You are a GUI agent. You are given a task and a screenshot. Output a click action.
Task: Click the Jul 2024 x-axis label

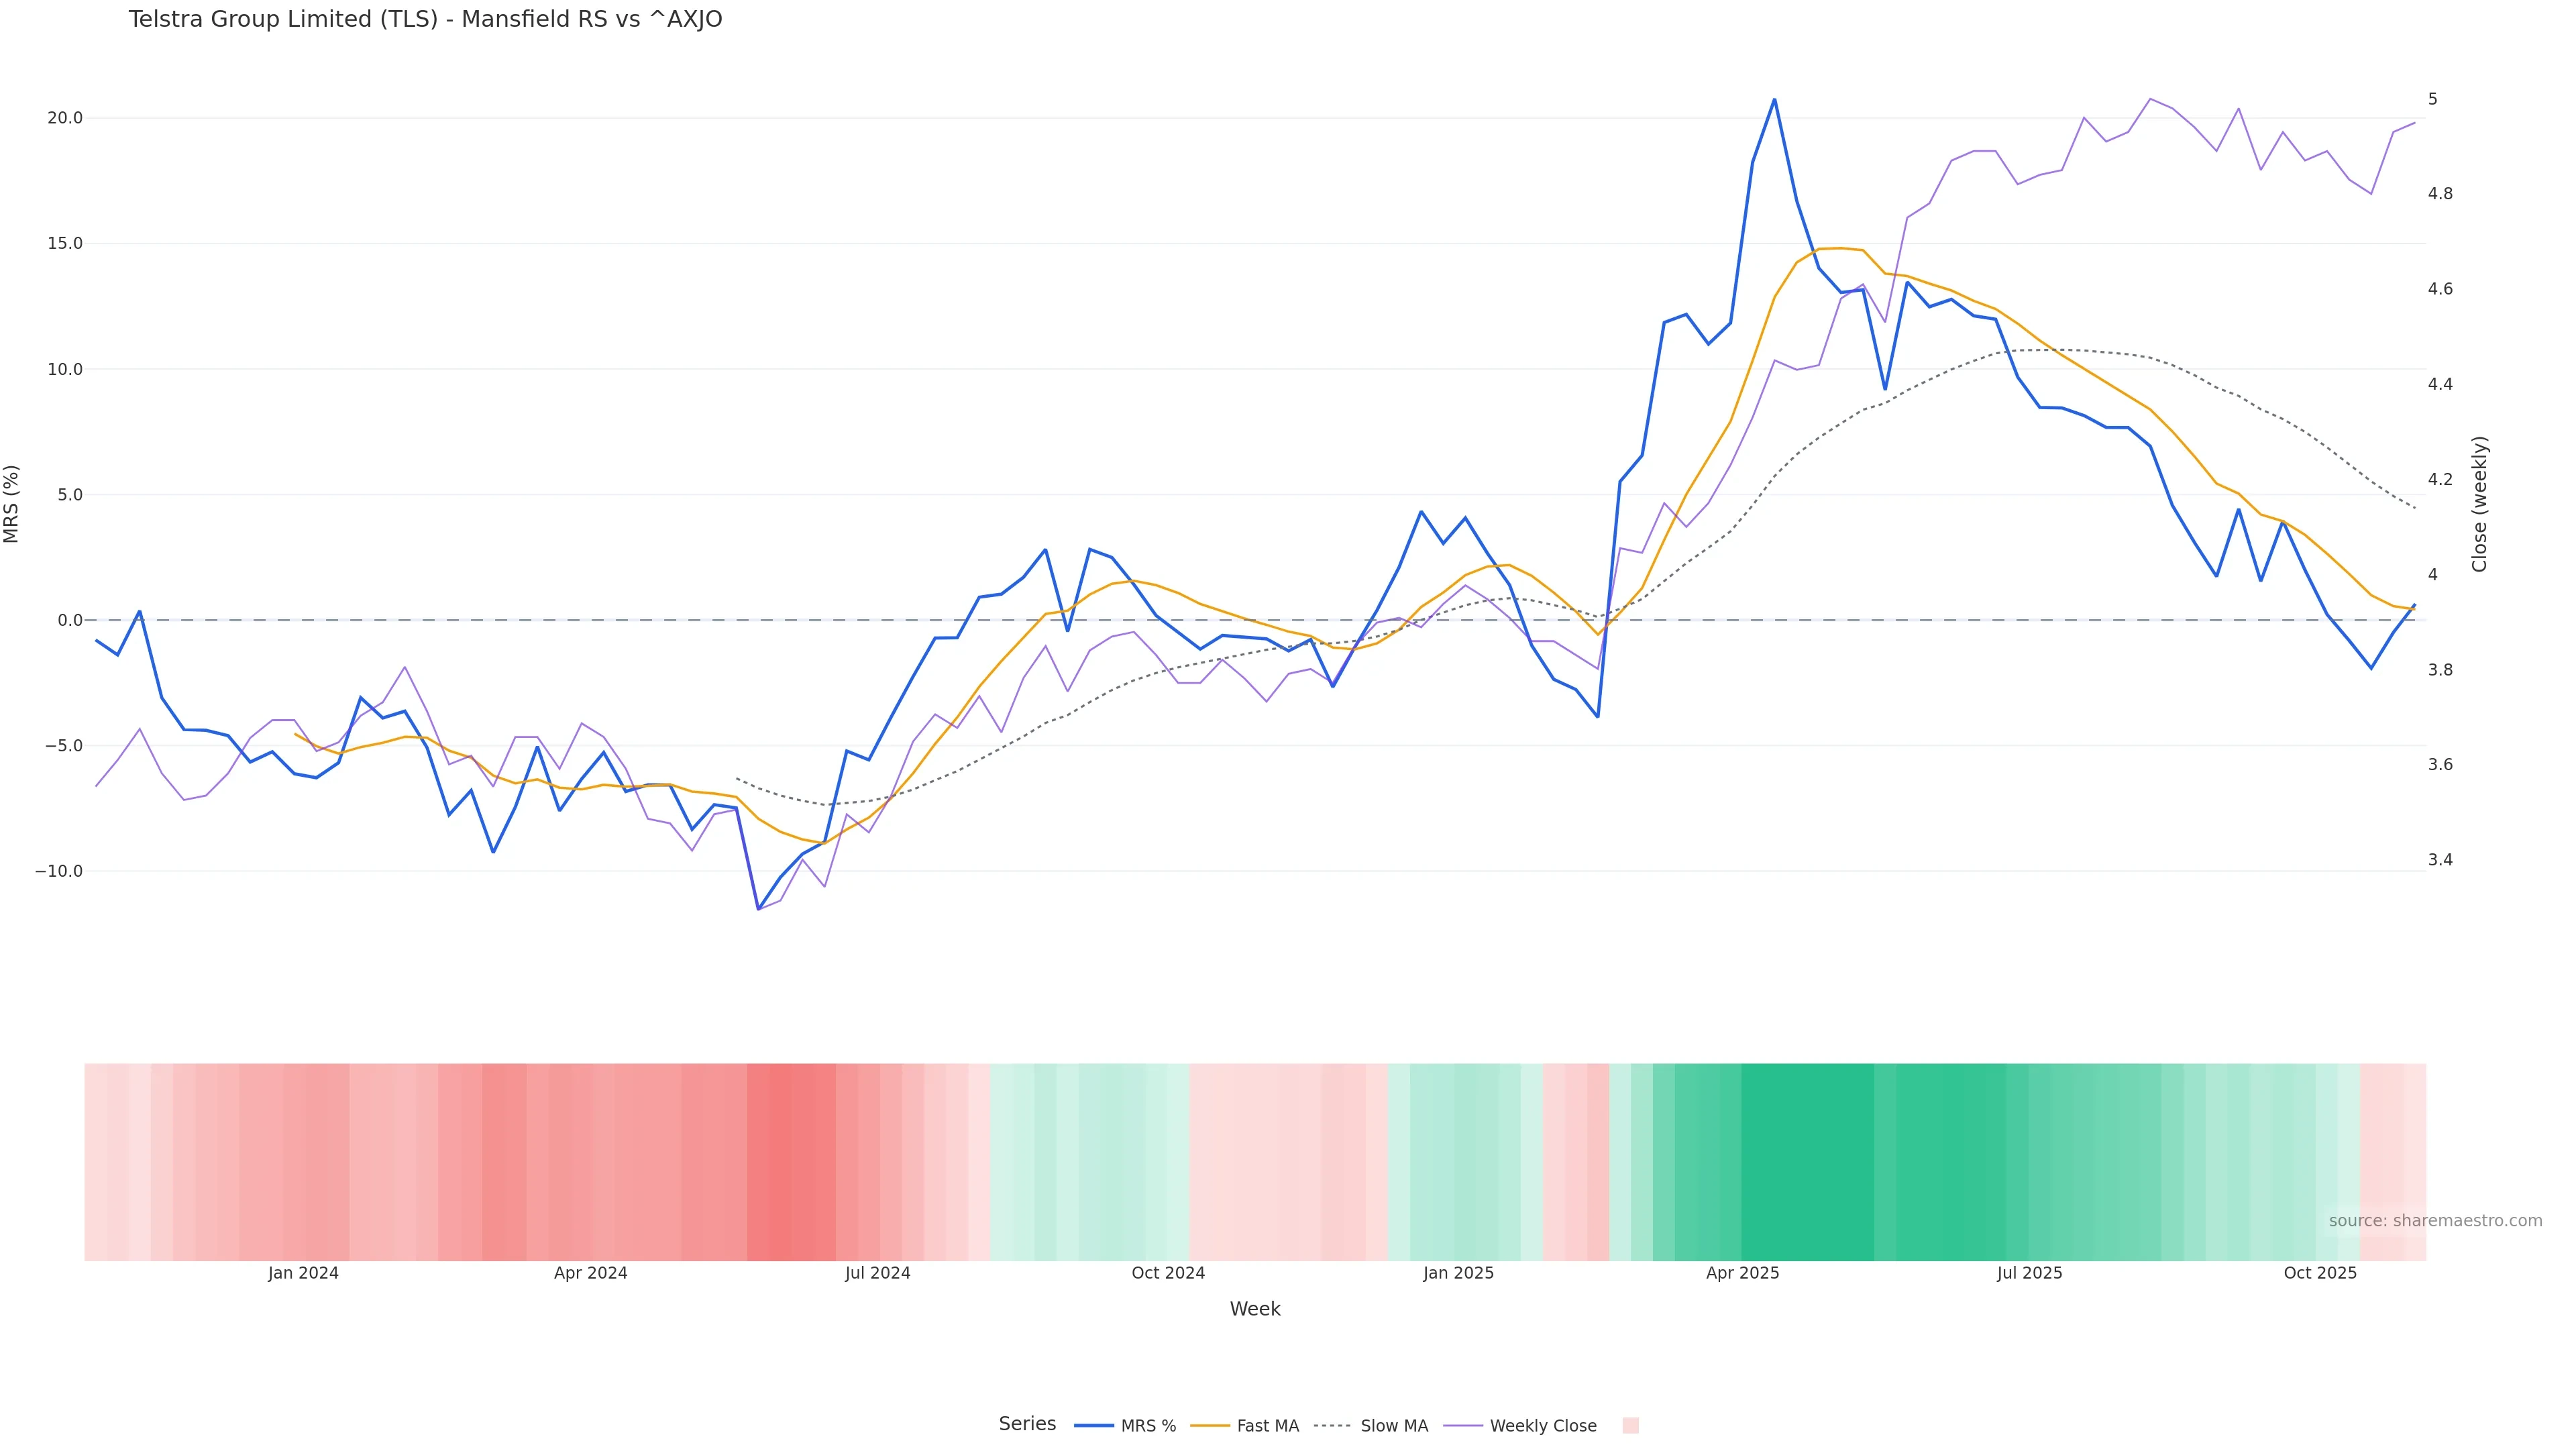[x=877, y=1273]
